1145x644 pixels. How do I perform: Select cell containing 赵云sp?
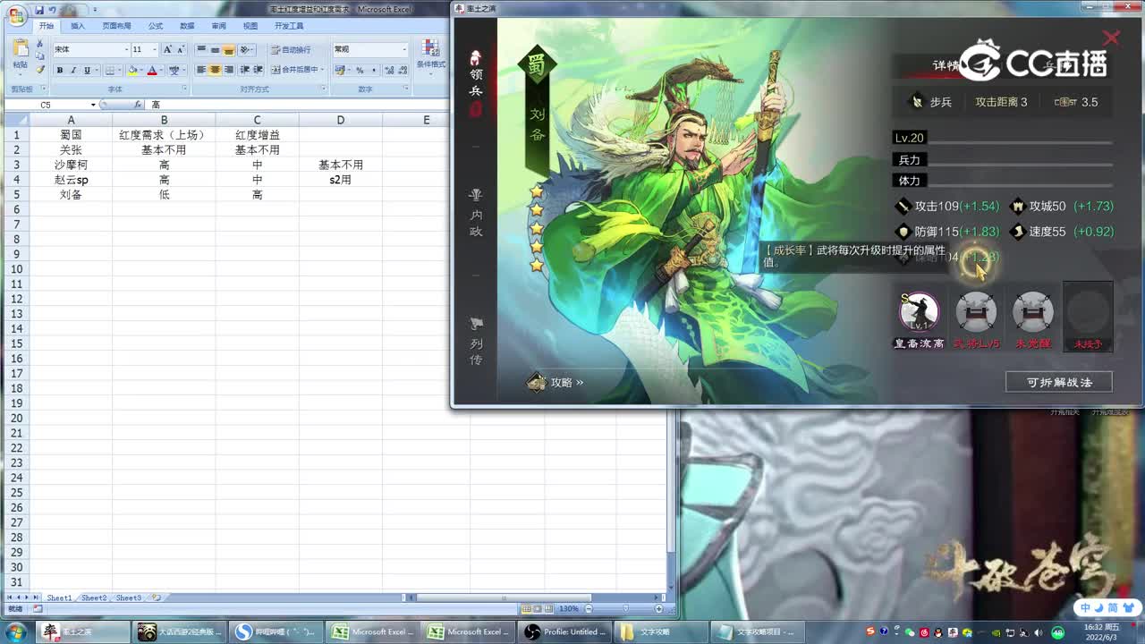71,180
